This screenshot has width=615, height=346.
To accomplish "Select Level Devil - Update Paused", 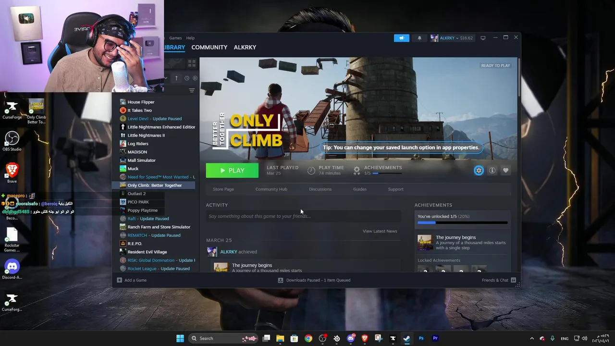I will 154,119.
